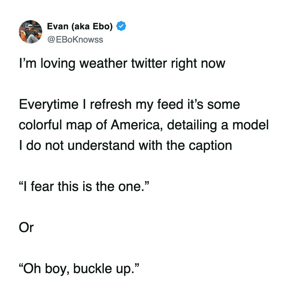
Task: Click the word "twitter" in the first line
Action: pyautogui.click(x=152, y=64)
